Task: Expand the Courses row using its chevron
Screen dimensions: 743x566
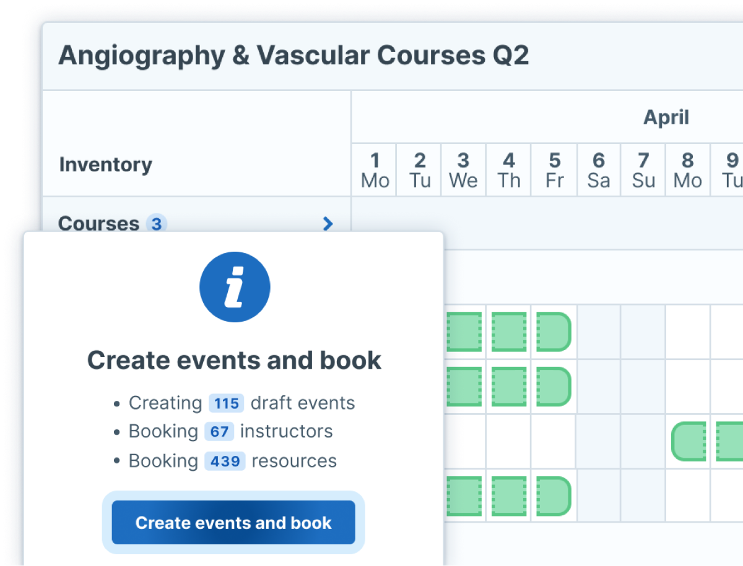Action: [x=328, y=224]
